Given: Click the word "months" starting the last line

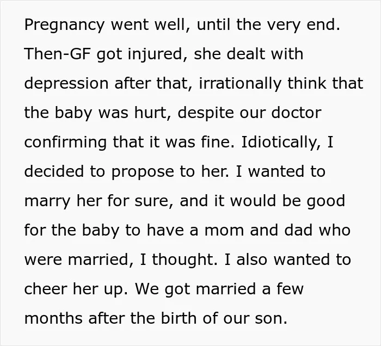Looking at the screenshot, I should pos(53,318).
